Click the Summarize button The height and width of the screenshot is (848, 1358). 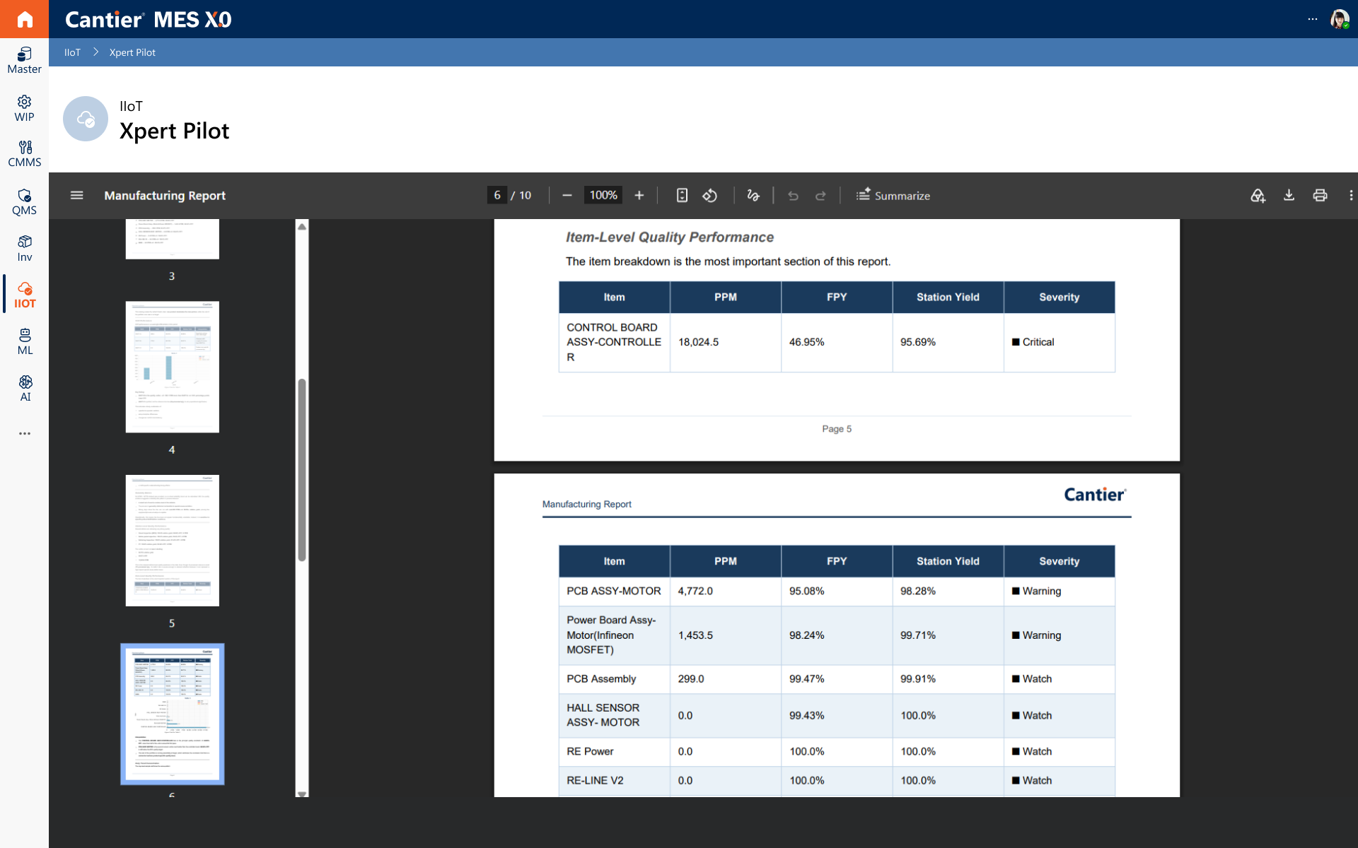[893, 195]
